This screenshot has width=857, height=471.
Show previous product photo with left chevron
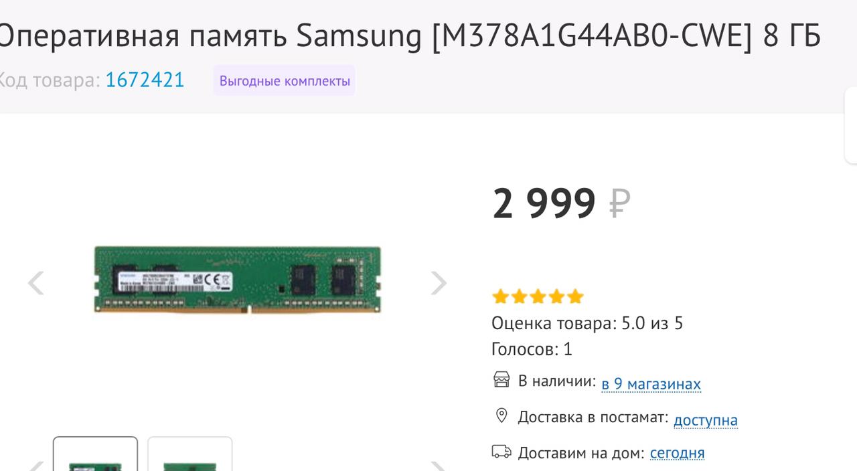pyautogui.click(x=35, y=283)
